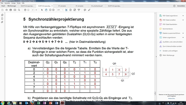Viewport: 186px width, 105px height.
Task: Go to previous page arrow
Action: click(25, 10)
